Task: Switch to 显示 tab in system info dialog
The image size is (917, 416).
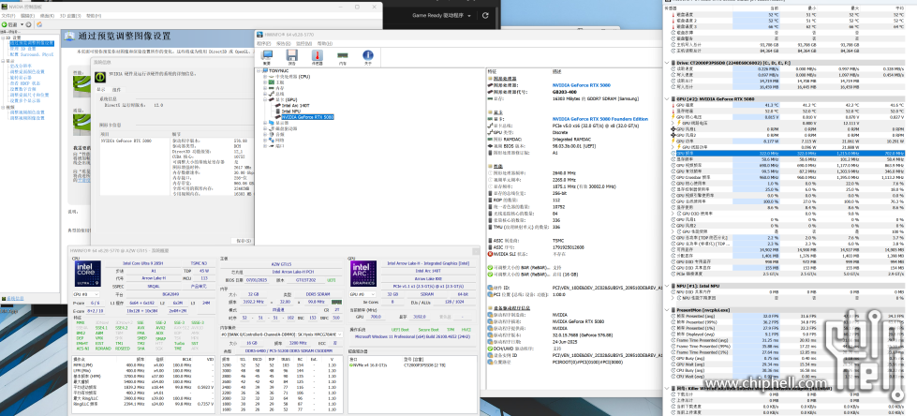Action: [100, 90]
